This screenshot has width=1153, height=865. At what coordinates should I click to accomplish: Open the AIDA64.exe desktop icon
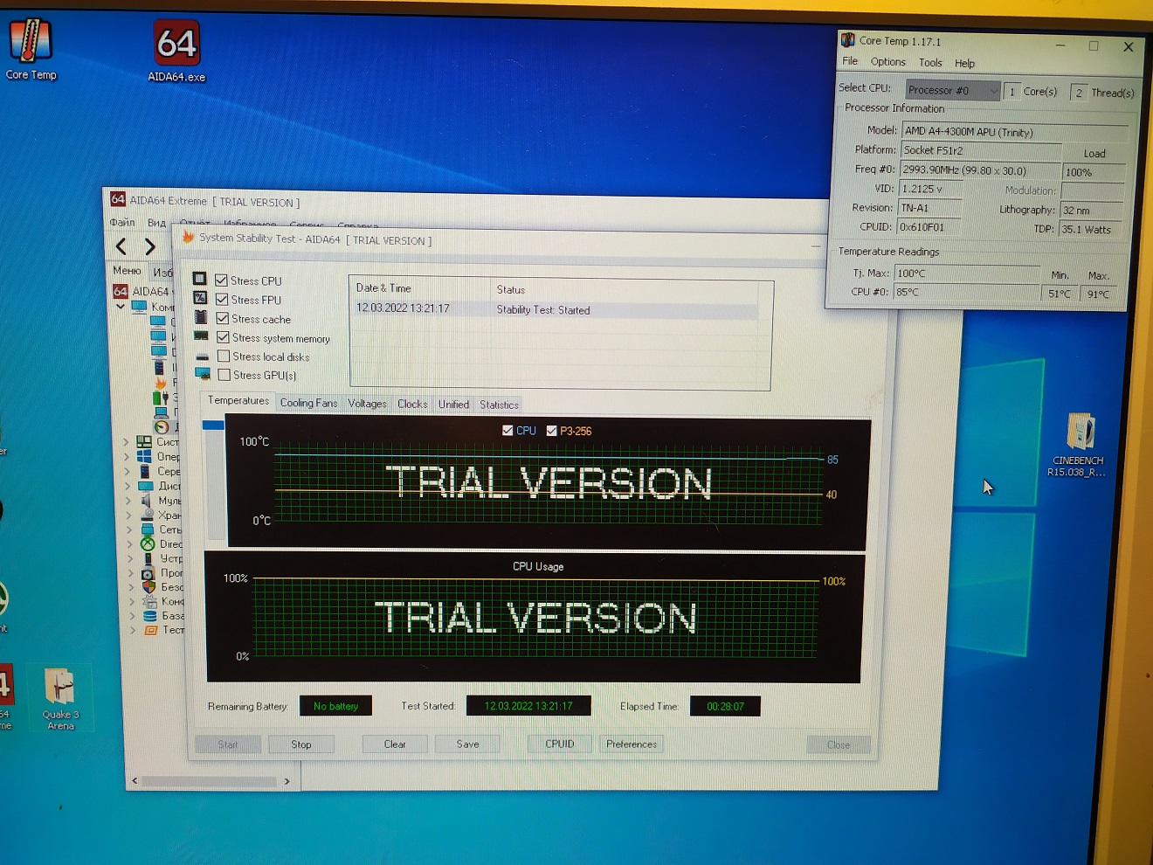[177, 51]
